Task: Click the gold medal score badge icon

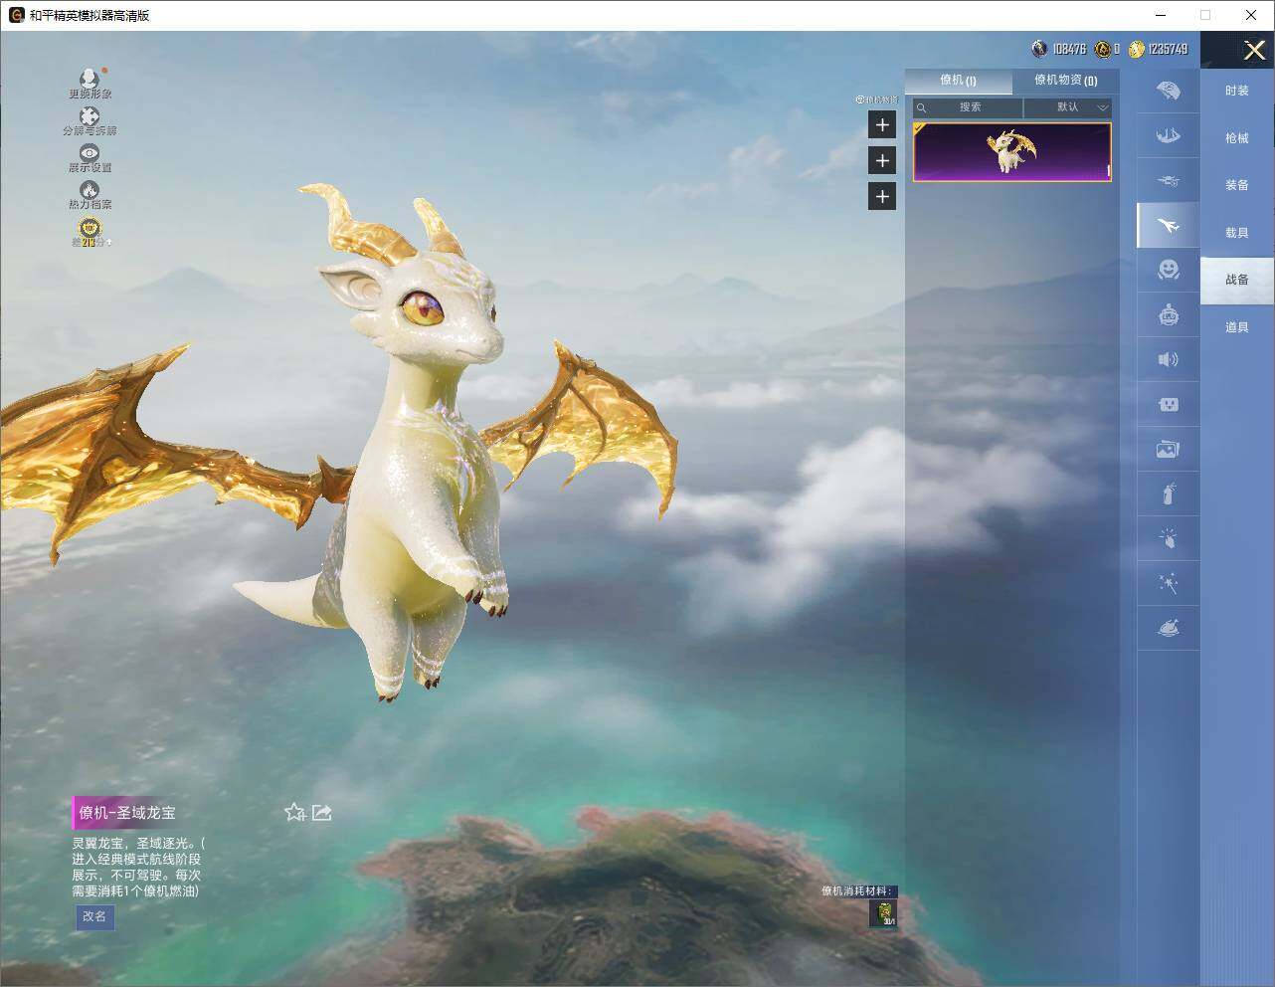Action: coord(90,227)
